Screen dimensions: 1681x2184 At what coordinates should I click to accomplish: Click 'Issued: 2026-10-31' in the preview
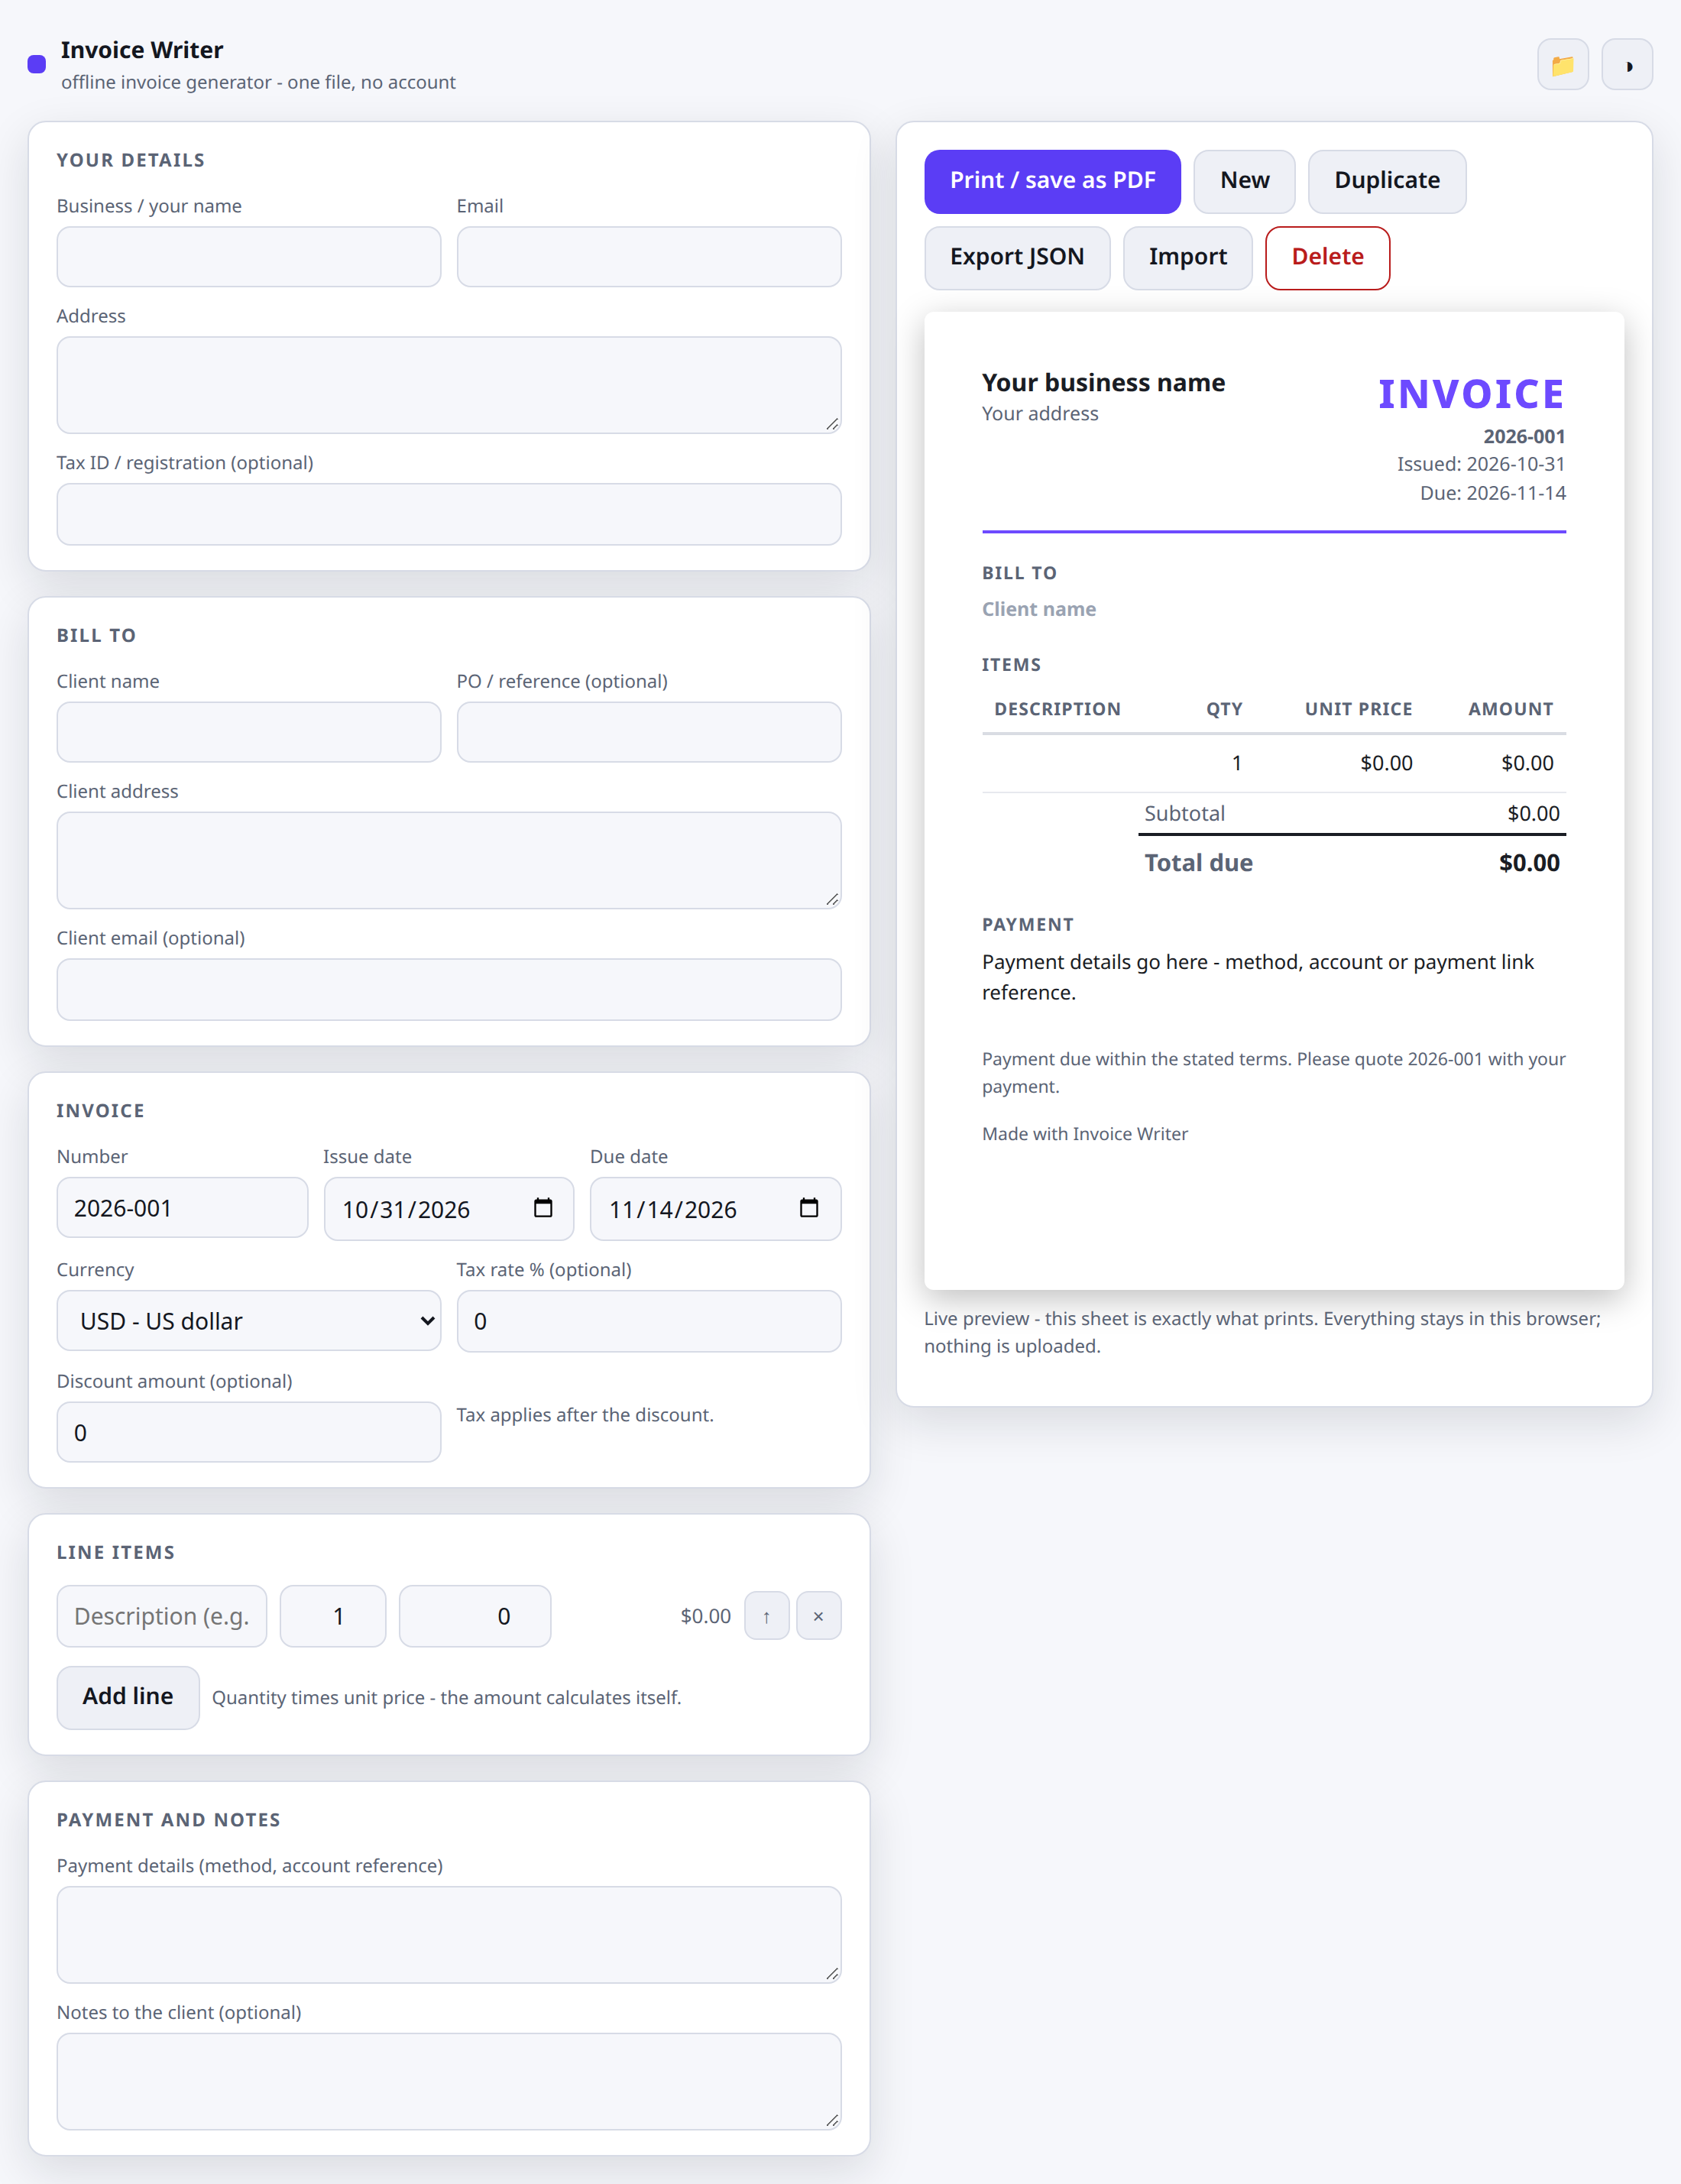(1481, 464)
